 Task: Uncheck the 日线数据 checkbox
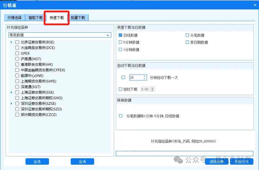[121, 35]
